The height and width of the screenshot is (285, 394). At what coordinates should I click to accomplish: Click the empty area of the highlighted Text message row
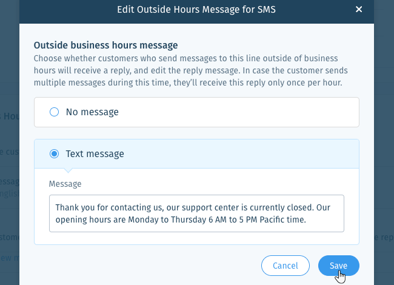coord(241,153)
